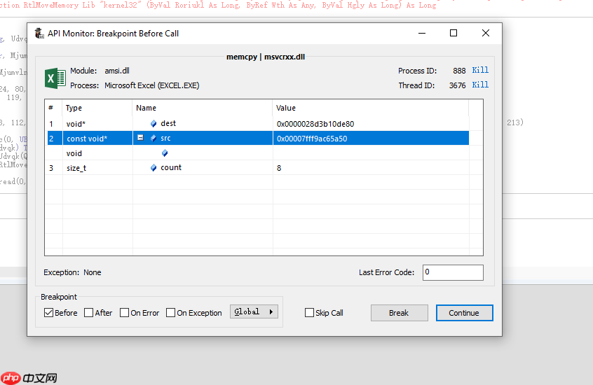Click the Thread ID value 3676
This screenshot has width=593, height=385.
457,85
